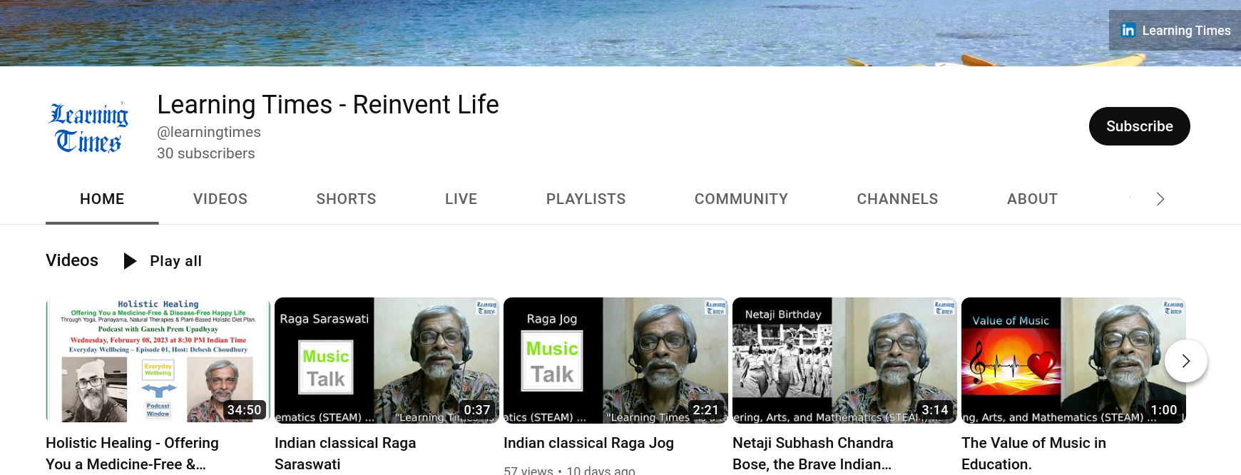Click the 30 subscribers count text
This screenshot has width=1241, height=475.
pos(205,153)
